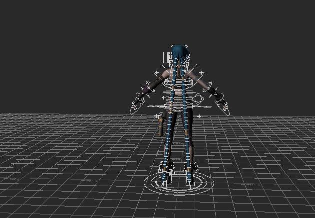This screenshot has width=315, height=218.
Task: Select the plus-shaped control above the left shoulder
Action: click(156, 72)
